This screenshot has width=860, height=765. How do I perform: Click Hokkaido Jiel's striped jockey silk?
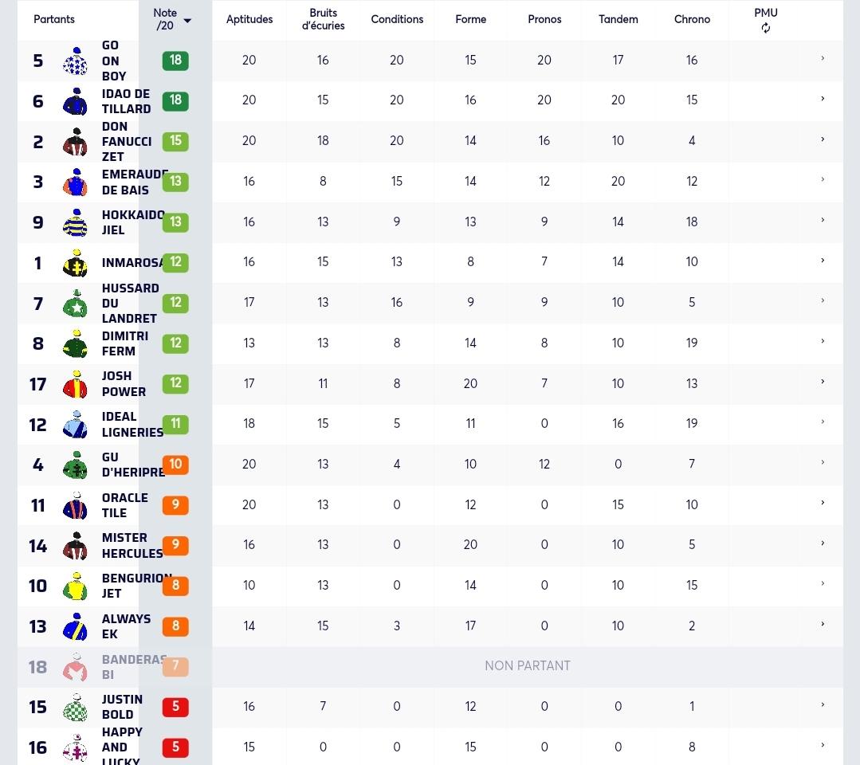[x=75, y=222]
